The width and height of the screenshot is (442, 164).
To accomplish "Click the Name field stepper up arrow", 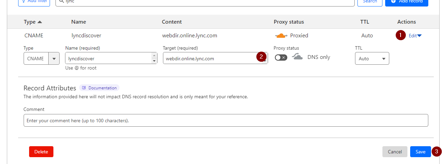I will (x=154, y=55).
